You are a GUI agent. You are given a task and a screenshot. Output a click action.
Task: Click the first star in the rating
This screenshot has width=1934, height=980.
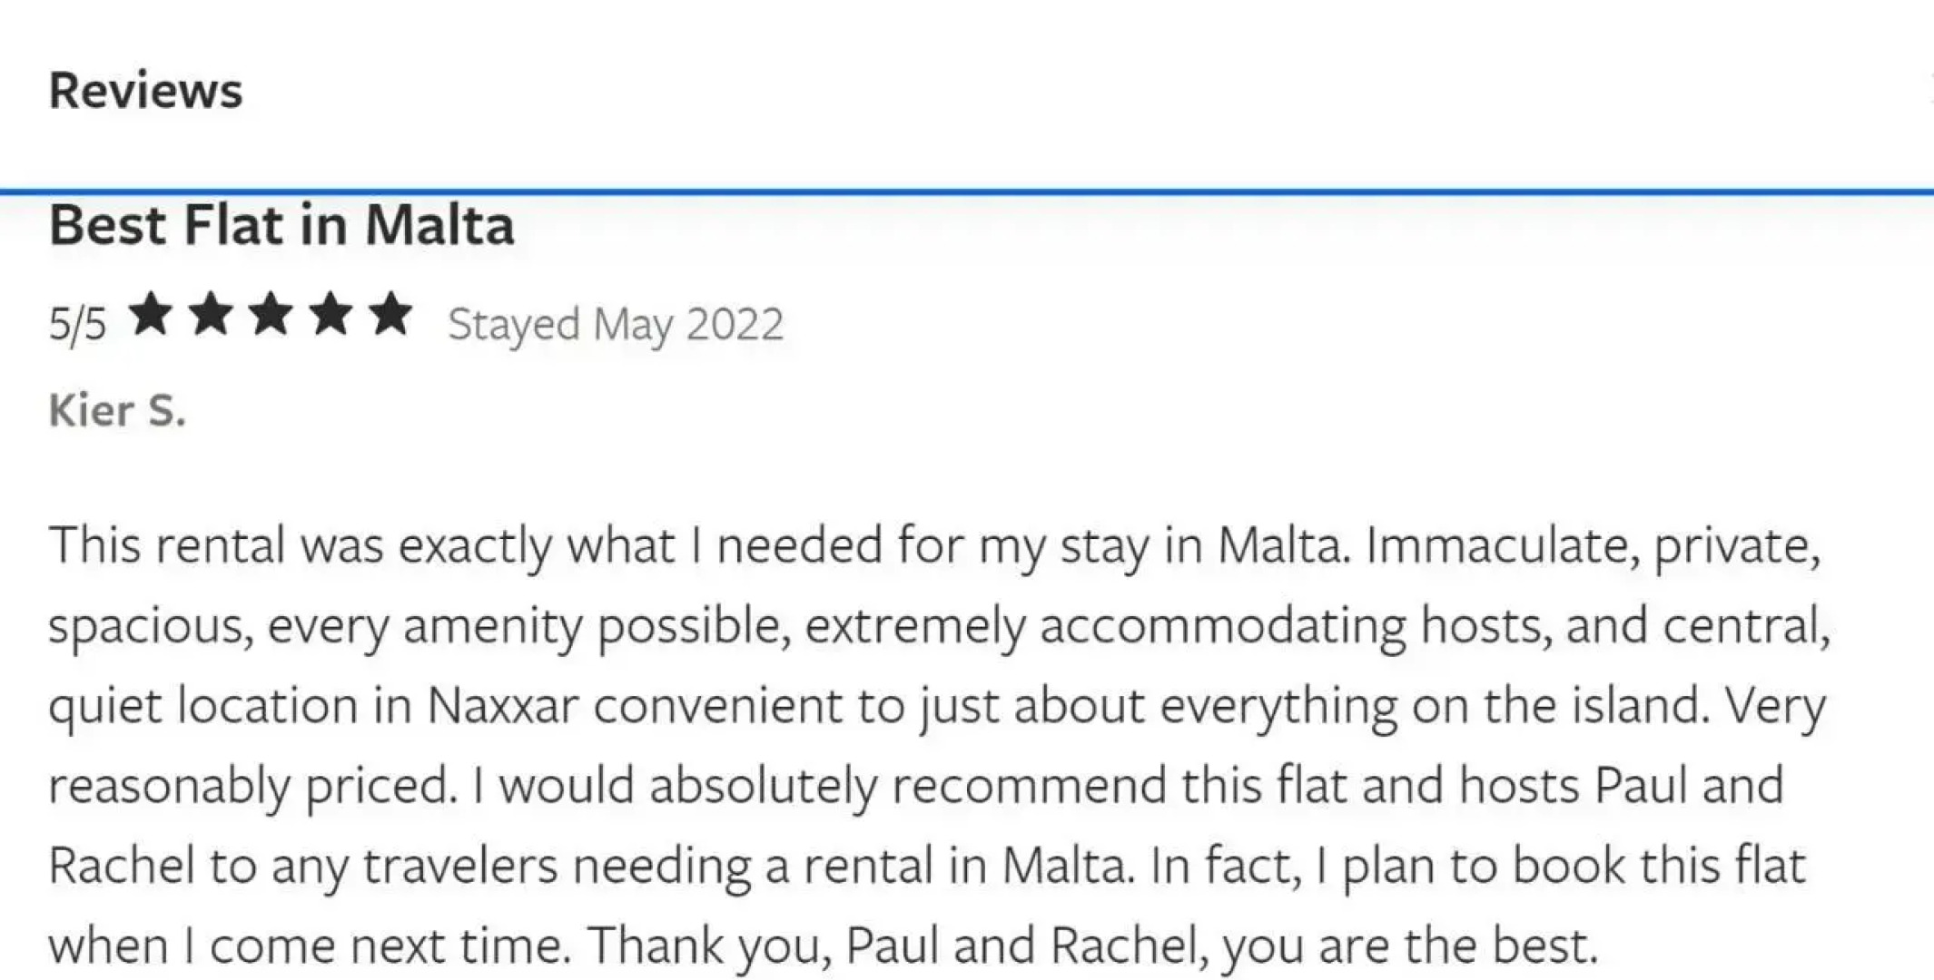click(151, 315)
